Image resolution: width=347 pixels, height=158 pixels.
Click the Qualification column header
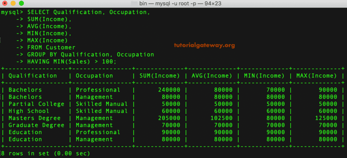pyautogui.click(x=33, y=76)
